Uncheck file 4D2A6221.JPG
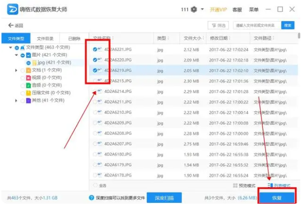Image resolution: width=303 pixels, height=206 pixels. pos(95,50)
